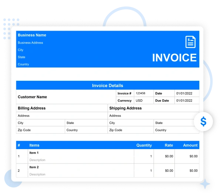The width and height of the screenshot is (220, 193).
Task: Click the large INVOICE title
Action: tap(175, 58)
